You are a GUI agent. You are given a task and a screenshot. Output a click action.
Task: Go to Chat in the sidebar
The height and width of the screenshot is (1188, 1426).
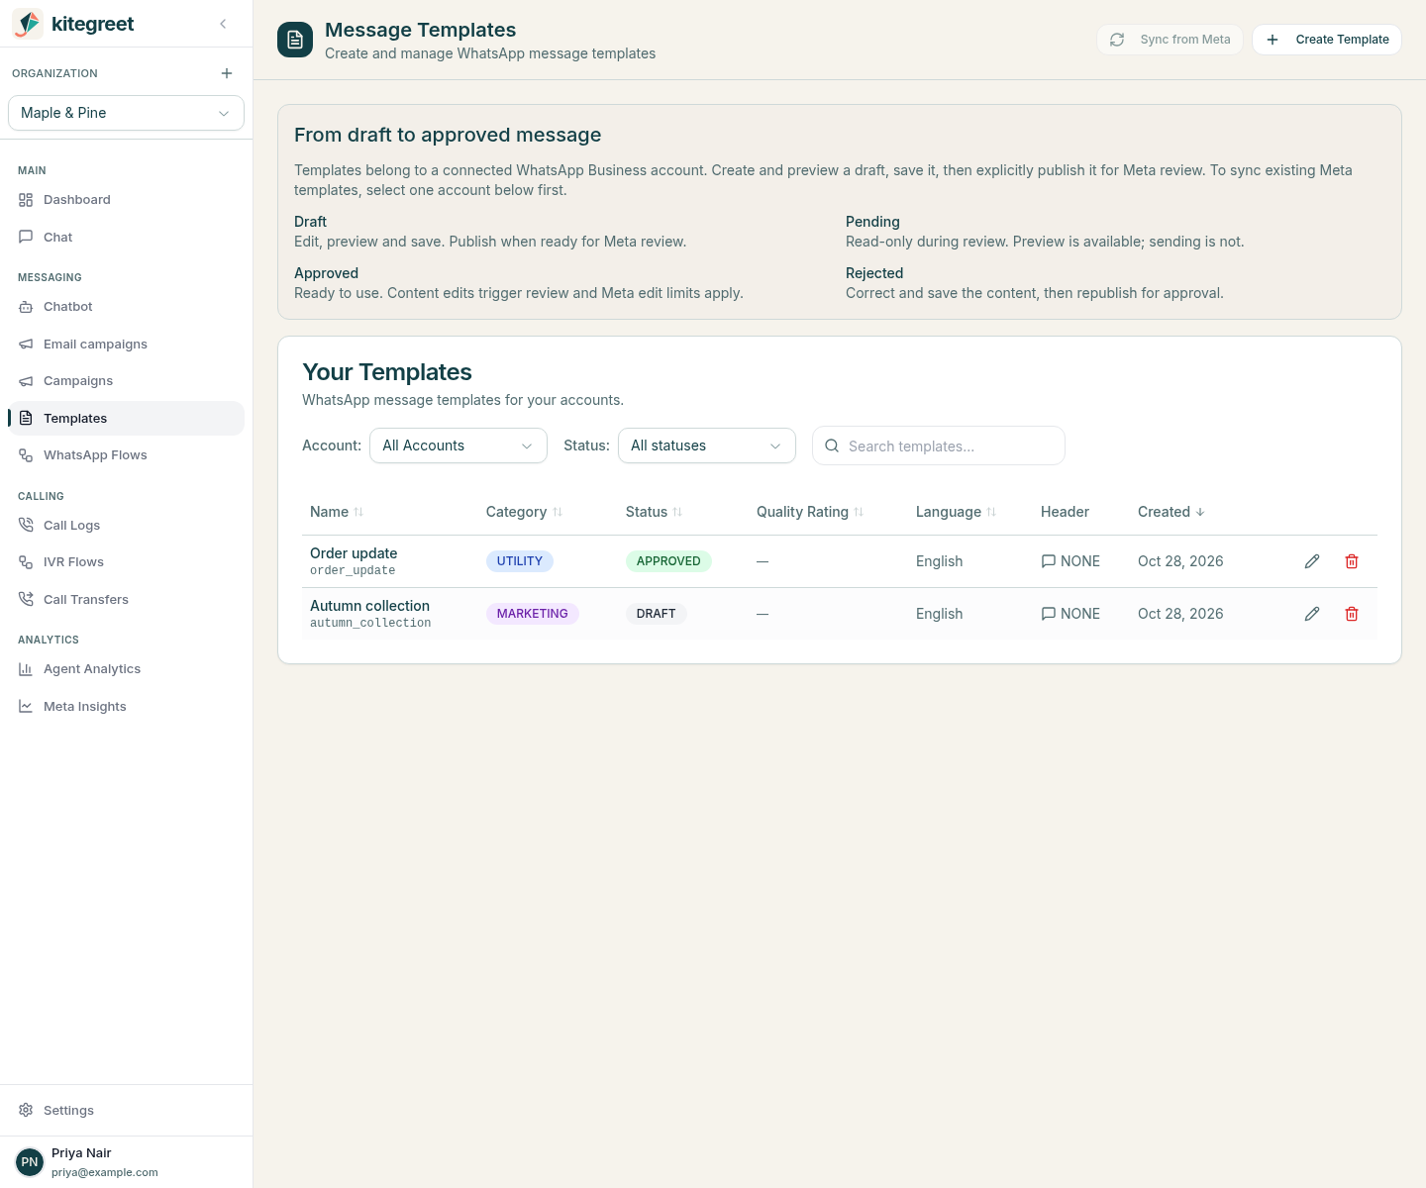126,238
